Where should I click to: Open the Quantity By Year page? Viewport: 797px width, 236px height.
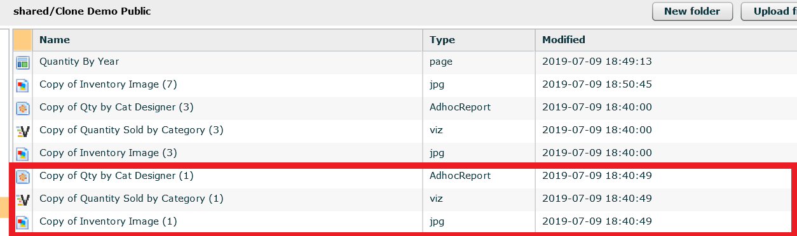pos(79,62)
